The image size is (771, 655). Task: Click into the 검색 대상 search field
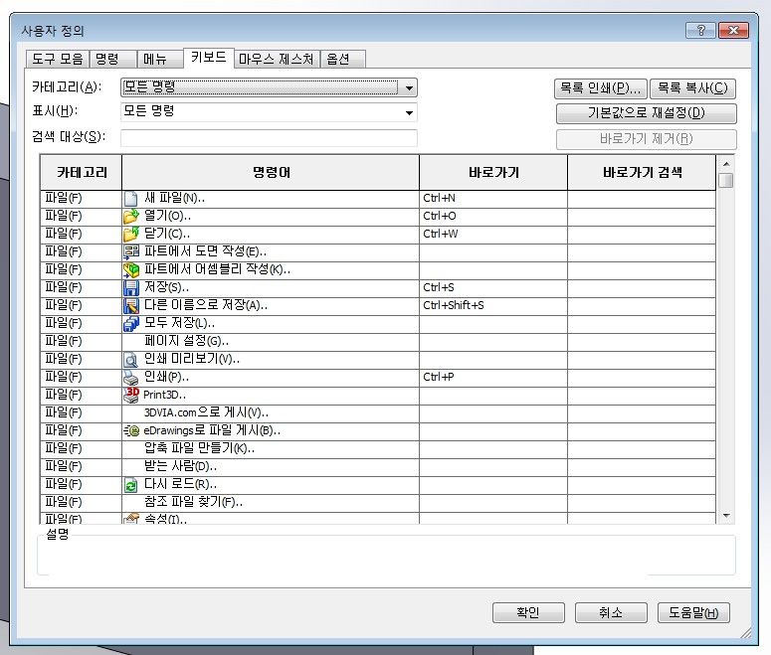point(269,137)
